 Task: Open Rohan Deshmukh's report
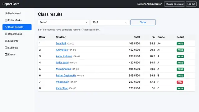66,75
